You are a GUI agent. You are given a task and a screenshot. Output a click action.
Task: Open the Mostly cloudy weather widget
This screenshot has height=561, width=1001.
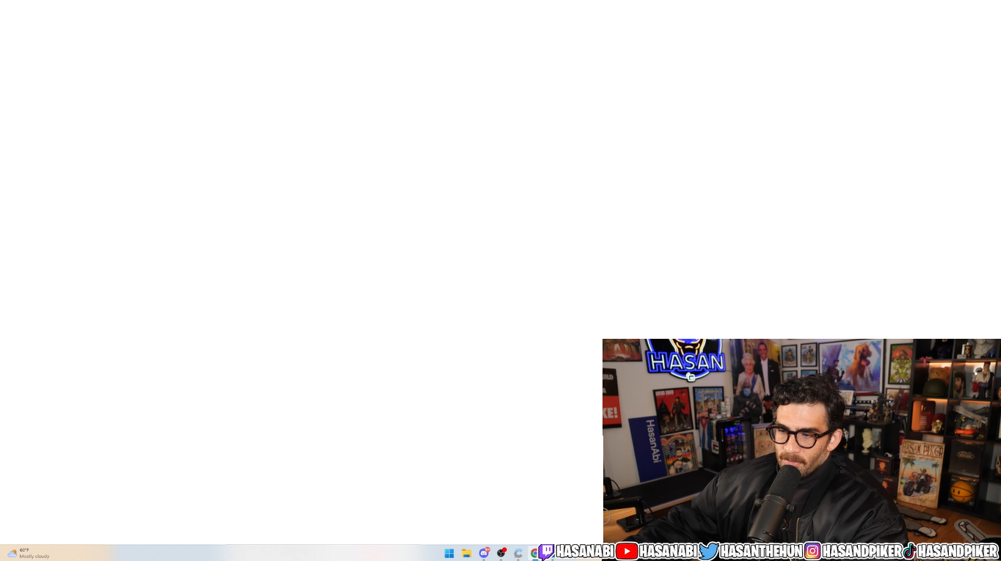pyautogui.click(x=29, y=553)
